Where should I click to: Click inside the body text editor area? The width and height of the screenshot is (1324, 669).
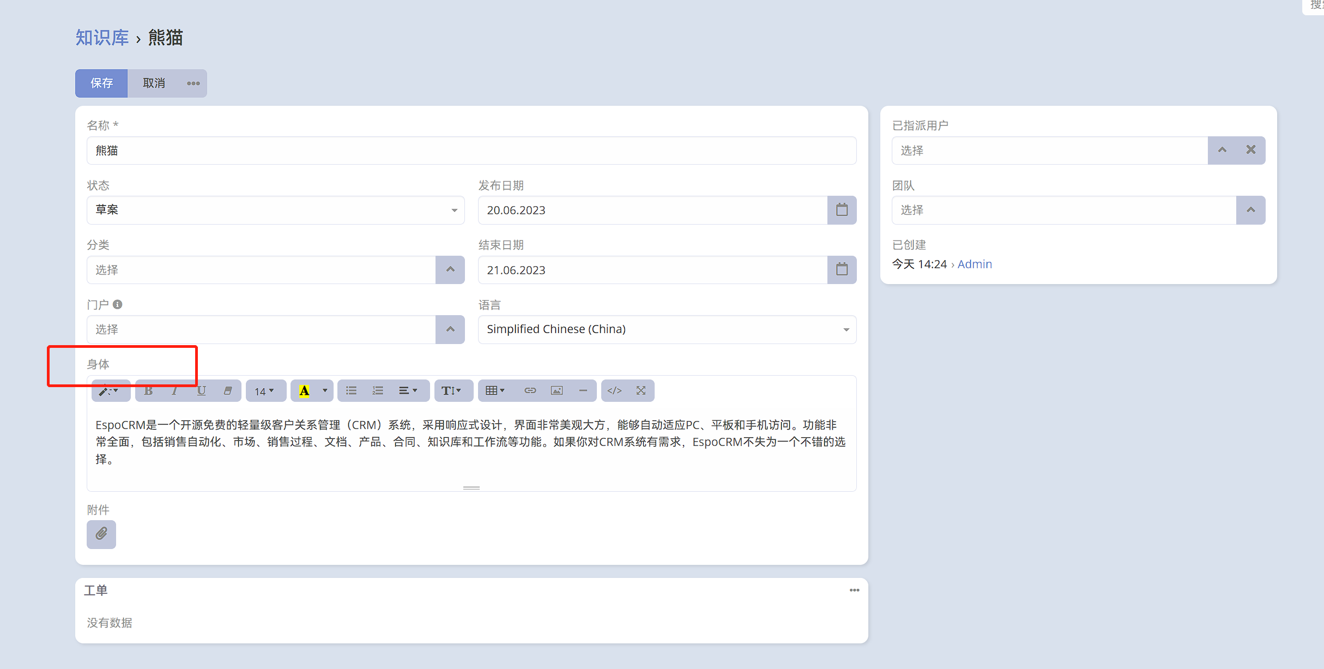click(x=471, y=444)
